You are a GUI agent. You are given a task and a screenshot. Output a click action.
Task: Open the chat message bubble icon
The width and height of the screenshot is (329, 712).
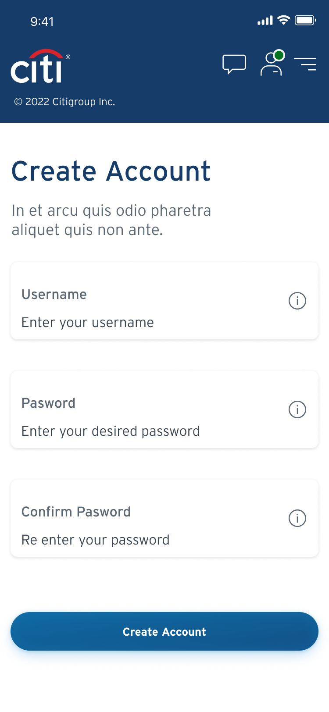pyautogui.click(x=234, y=64)
